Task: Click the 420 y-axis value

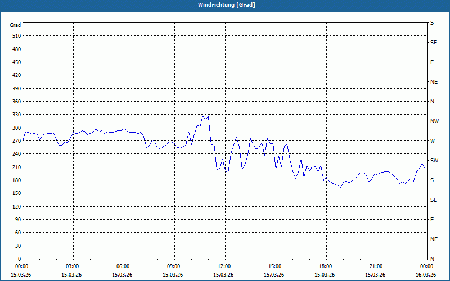Action: tap(17, 75)
